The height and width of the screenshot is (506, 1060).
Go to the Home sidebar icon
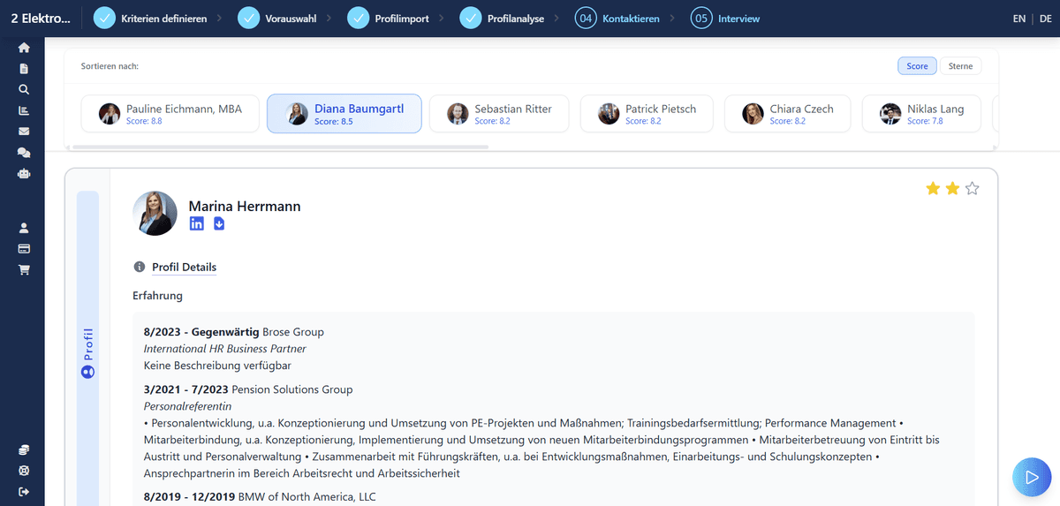(x=24, y=48)
